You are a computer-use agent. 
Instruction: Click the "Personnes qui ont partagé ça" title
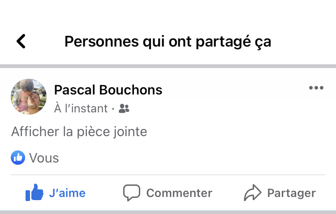tap(168, 42)
